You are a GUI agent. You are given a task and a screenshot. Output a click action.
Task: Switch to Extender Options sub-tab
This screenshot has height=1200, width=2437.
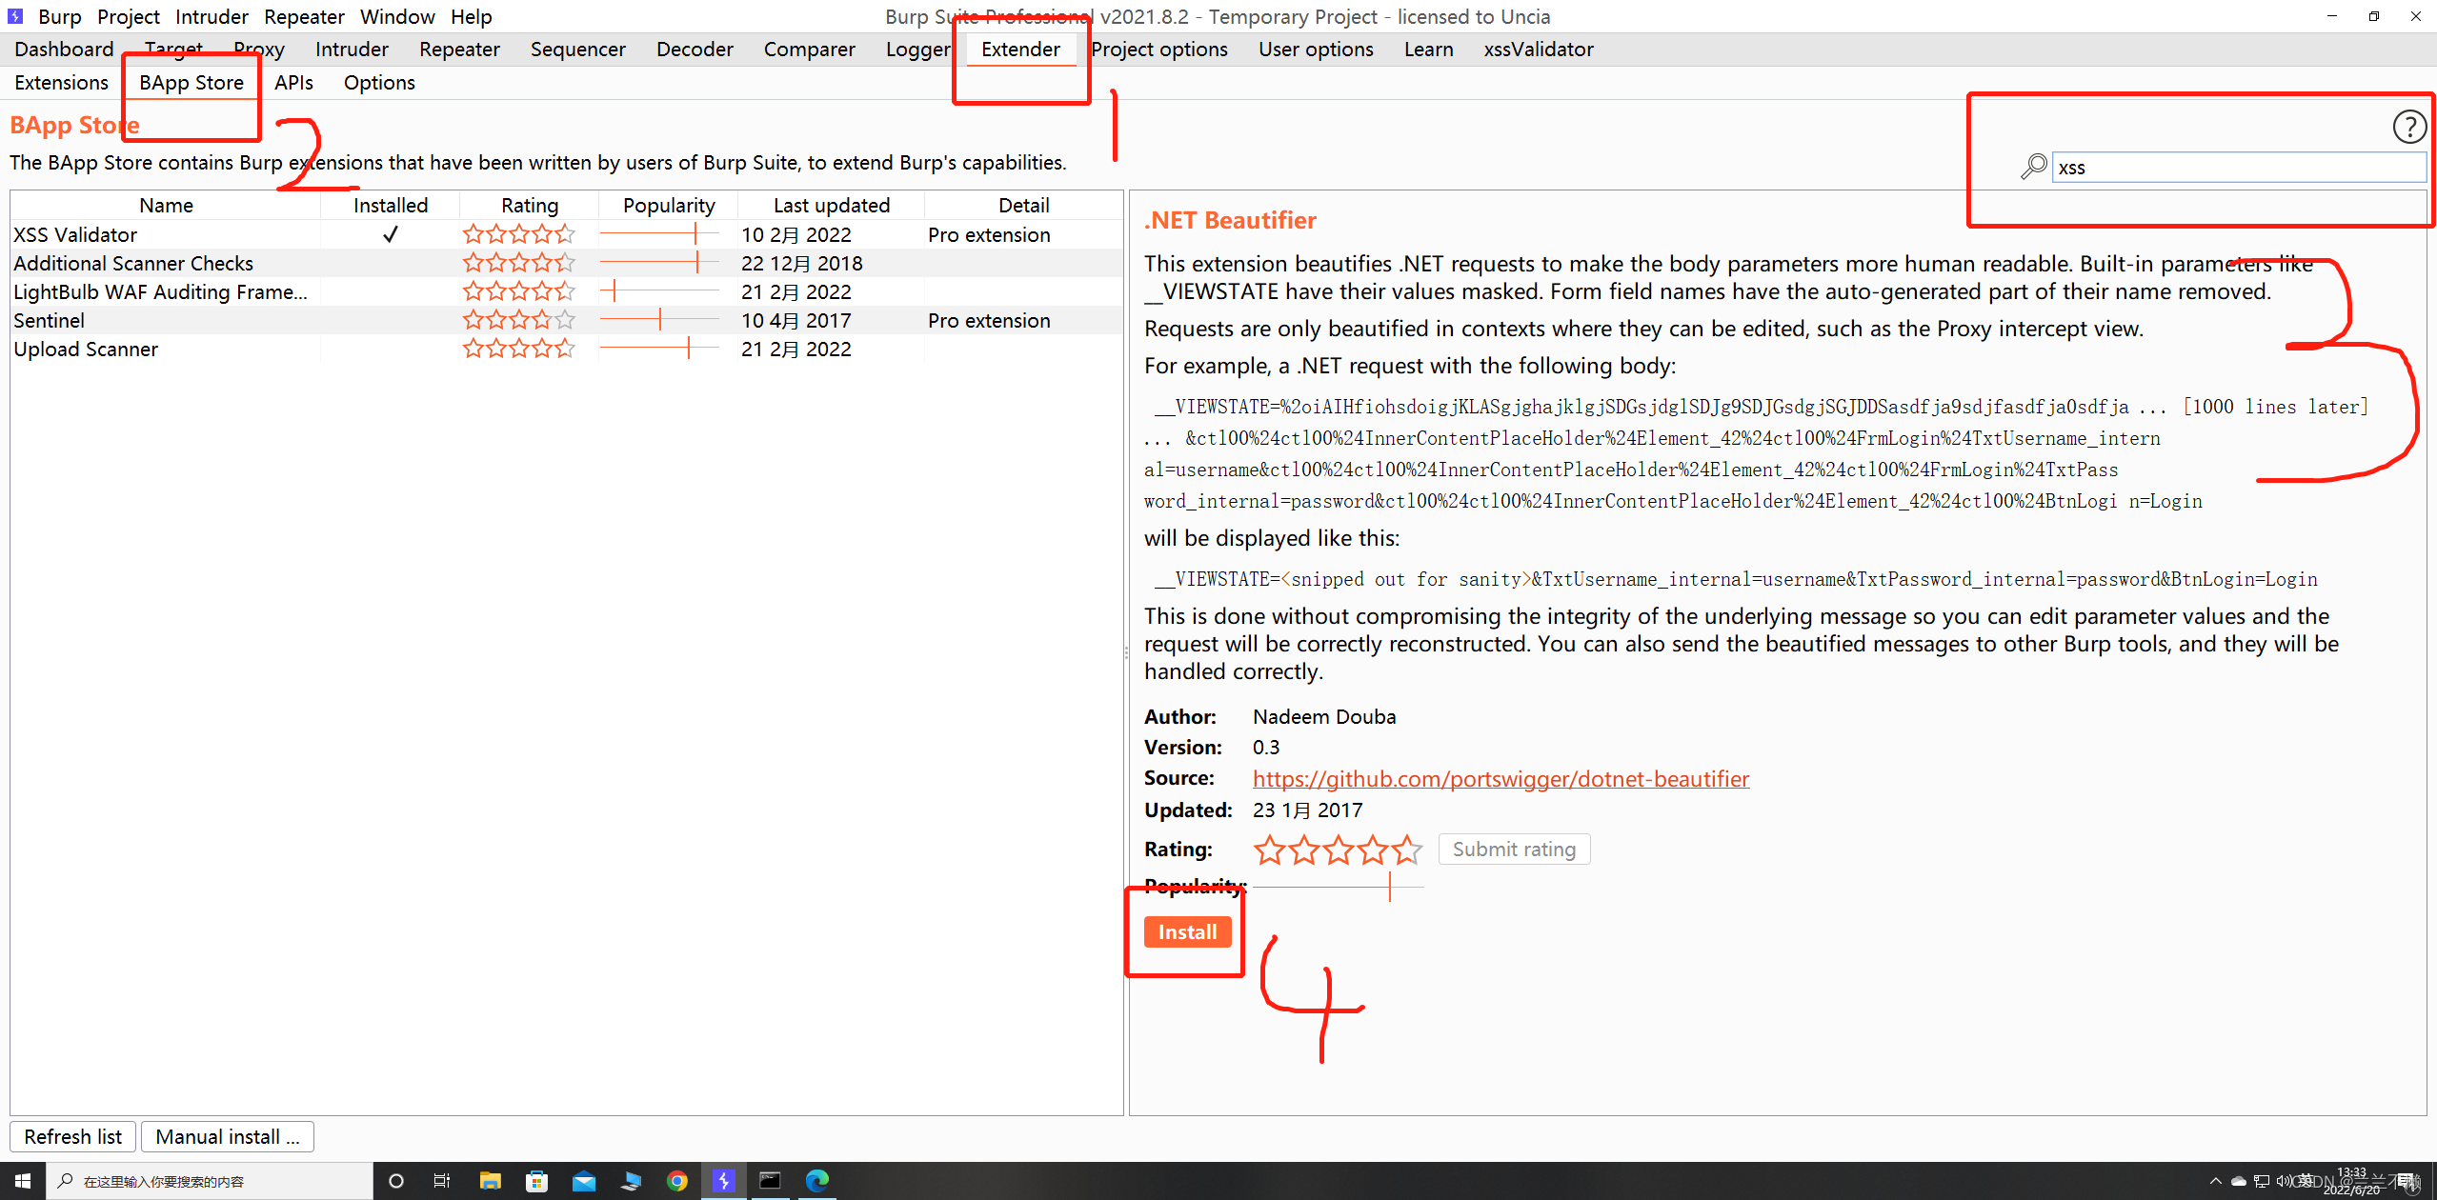click(x=379, y=82)
